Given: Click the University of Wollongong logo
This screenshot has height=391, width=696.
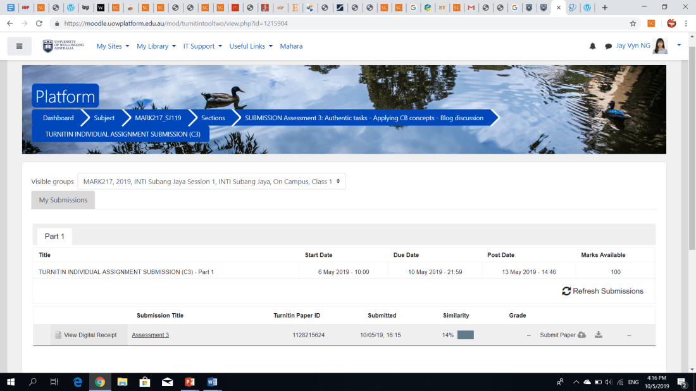Looking at the screenshot, I should coord(63,46).
